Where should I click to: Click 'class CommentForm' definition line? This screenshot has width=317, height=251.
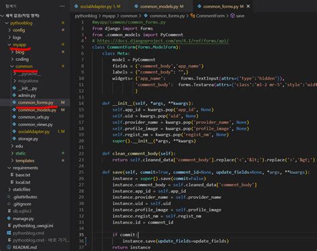pos(136,47)
